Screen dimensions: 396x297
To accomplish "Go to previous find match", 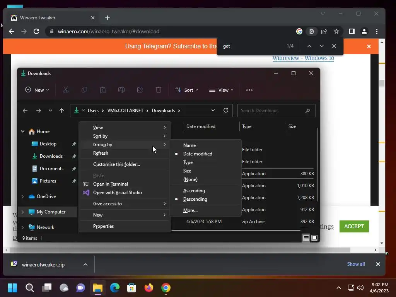I will coord(309,46).
